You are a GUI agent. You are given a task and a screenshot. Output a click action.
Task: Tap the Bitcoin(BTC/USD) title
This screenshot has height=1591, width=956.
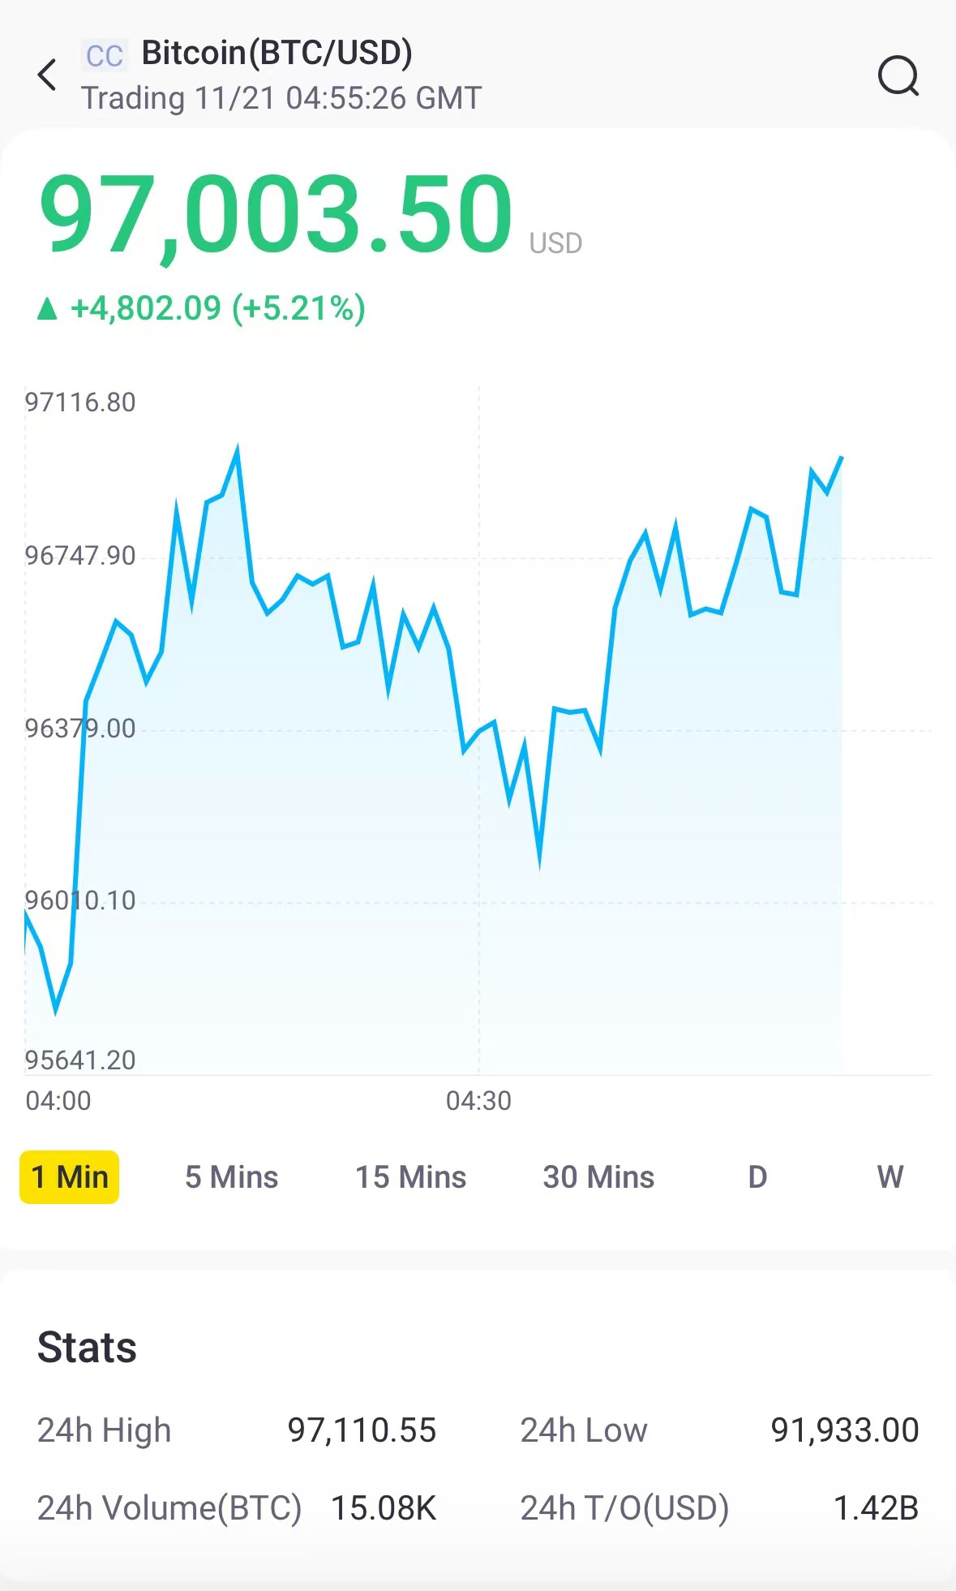point(277,54)
